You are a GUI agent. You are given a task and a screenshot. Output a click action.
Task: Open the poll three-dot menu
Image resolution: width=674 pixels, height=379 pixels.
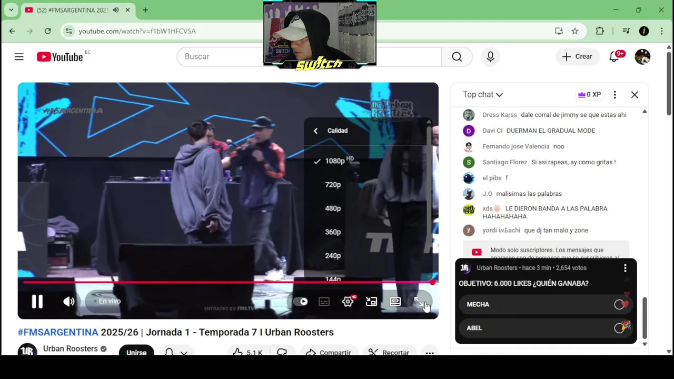[x=625, y=268]
